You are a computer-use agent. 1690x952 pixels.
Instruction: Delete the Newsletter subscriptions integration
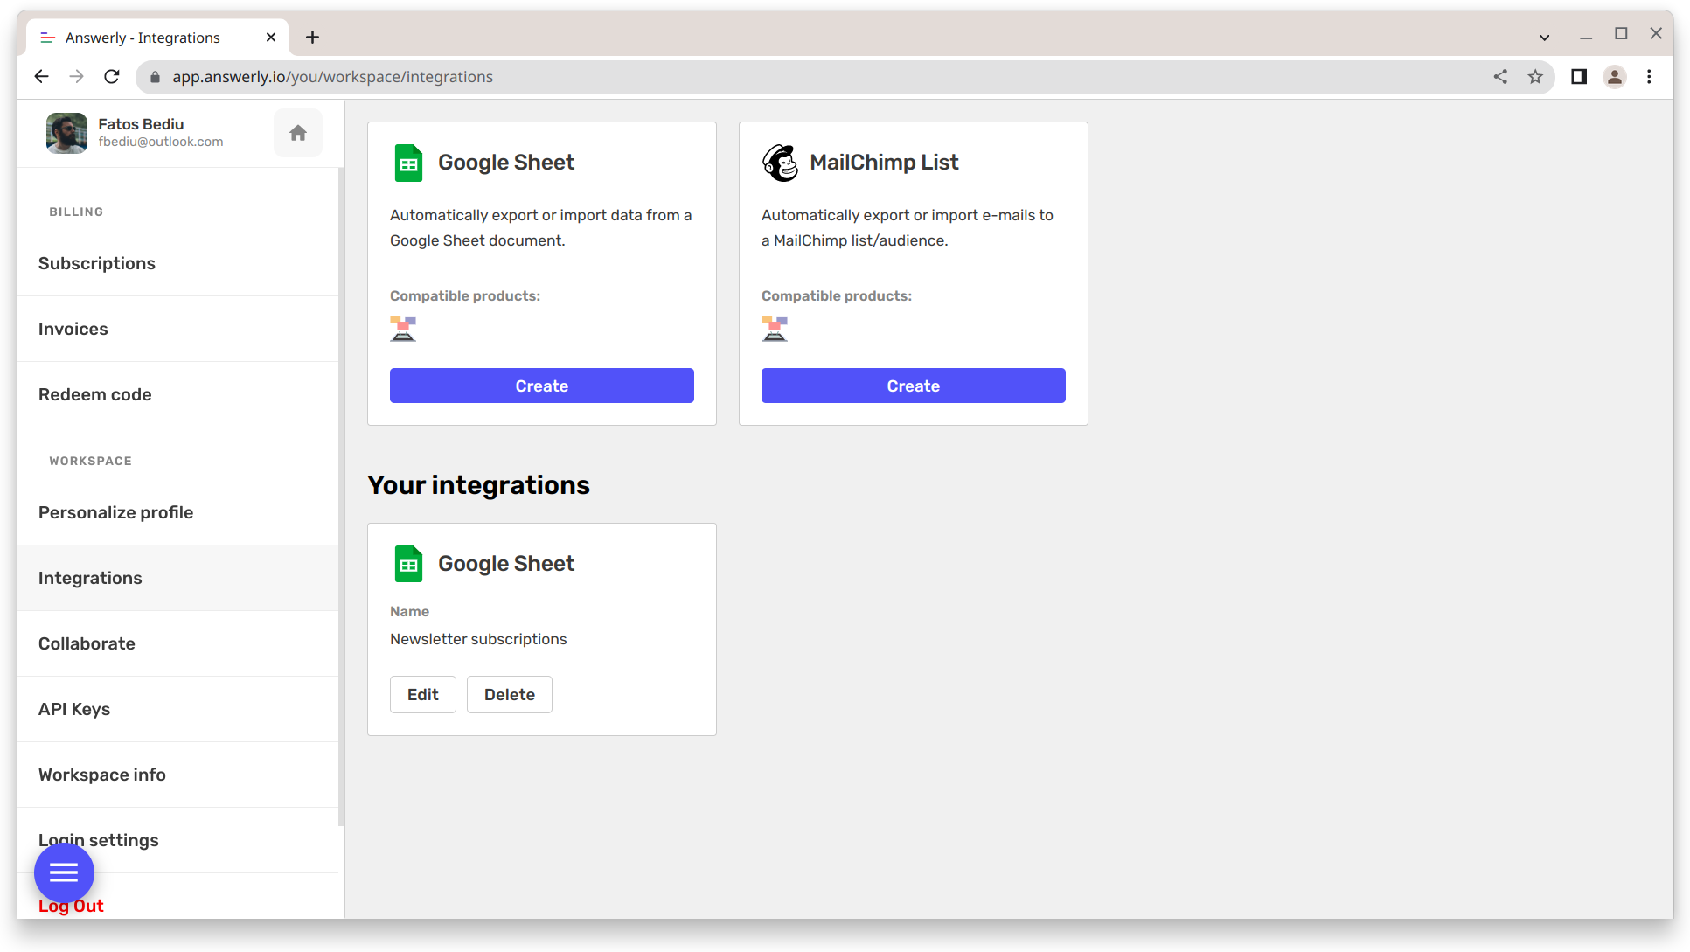tap(510, 694)
